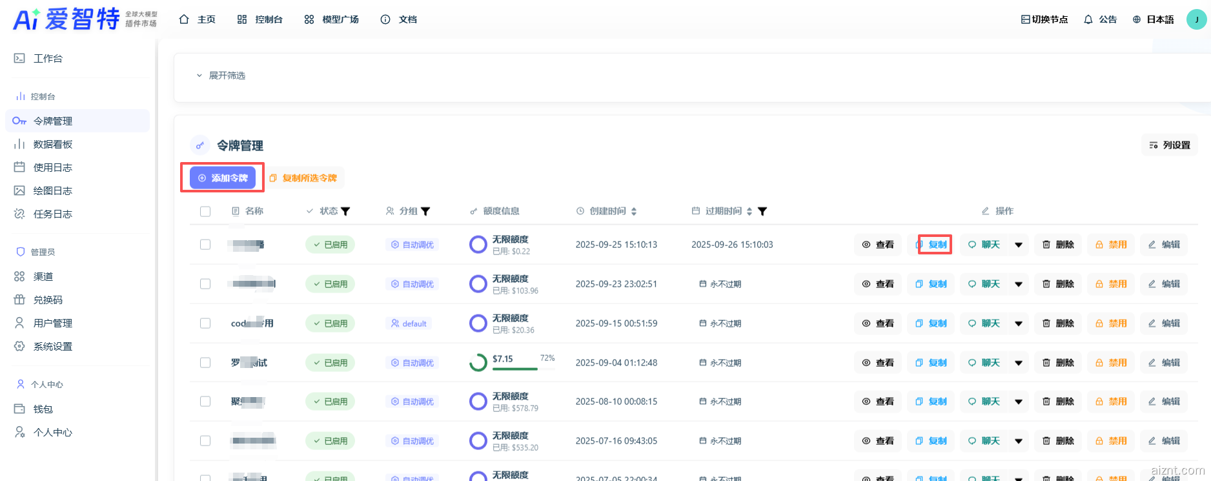The height and width of the screenshot is (481, 1211).
Task: Open 任务日志 from the sidebar
Action: [x=77, y=214]
